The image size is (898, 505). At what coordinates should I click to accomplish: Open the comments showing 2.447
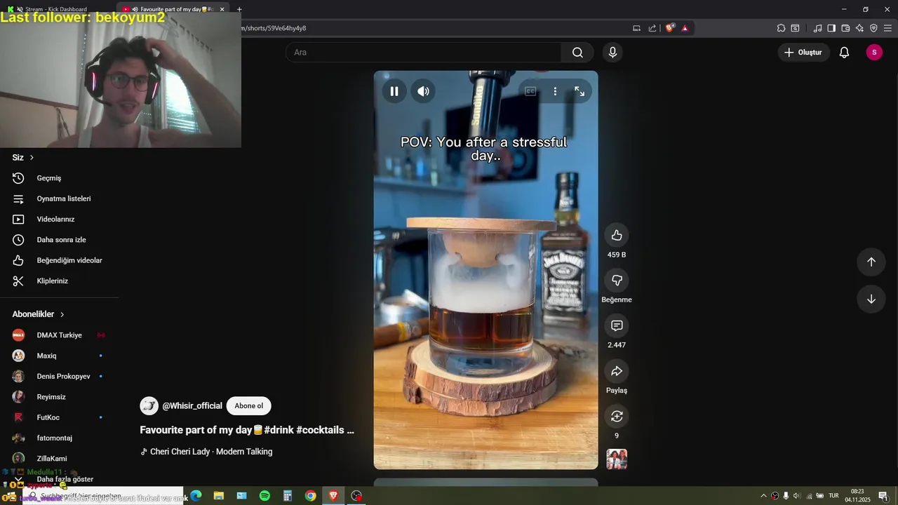pos(617,325)
